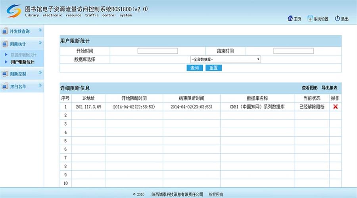Click the monitor icon beside 黑白名单
The width and height of the screenshot is (357, 198).
(5, 86)
